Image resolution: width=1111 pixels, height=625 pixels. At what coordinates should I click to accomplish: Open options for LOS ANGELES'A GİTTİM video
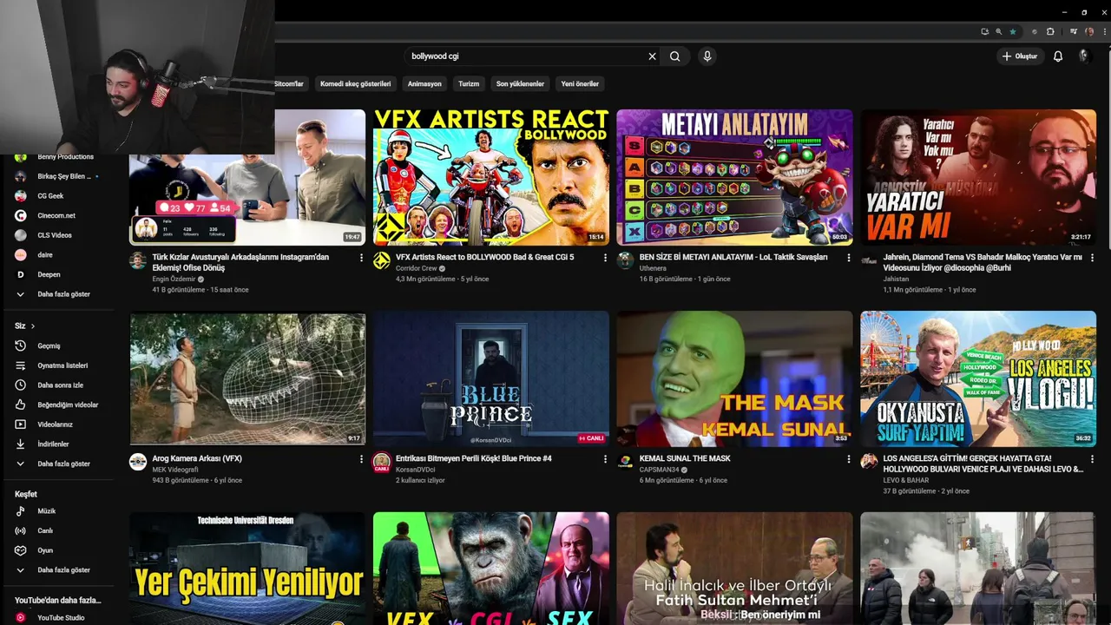tap(1092, 459)
